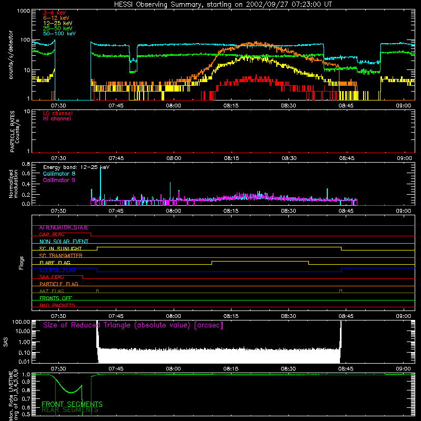Viewport: 421px width, 421px height.
Task: Select the 50-100 keV legend label
Action: (59, 34)
